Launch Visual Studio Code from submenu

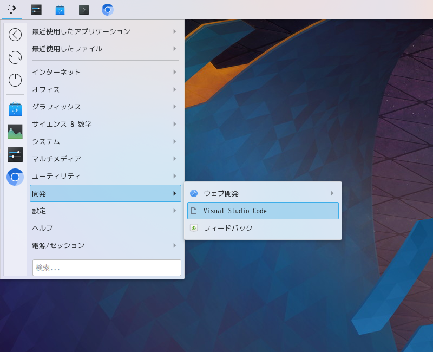pyautogui.click(x=263, y=211)
